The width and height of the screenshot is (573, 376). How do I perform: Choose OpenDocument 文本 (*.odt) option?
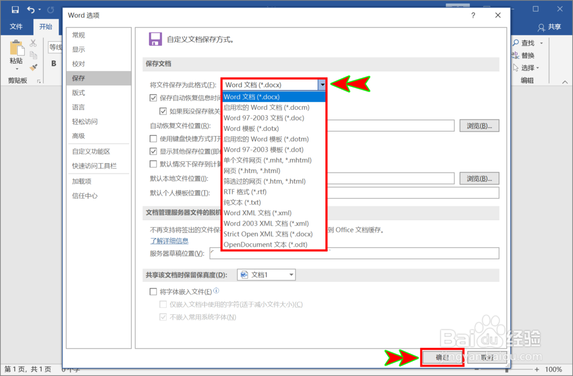point(274,244)
